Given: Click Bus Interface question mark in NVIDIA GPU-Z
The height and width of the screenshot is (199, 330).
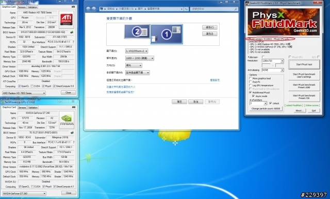Looking at the screenshot, I should [73, 142].
